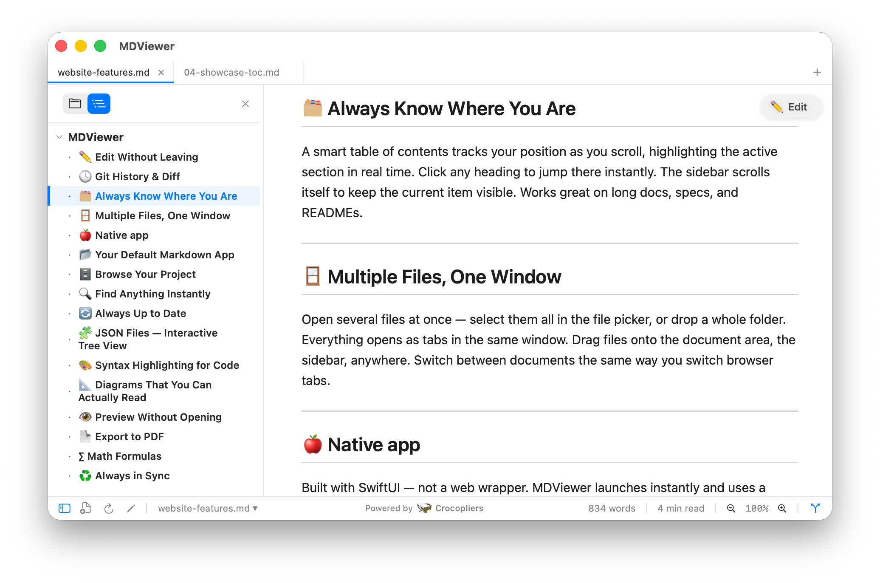Close the website-features.md tab
The height and width of the screenshot is (583, 880).
coord(161,72)
